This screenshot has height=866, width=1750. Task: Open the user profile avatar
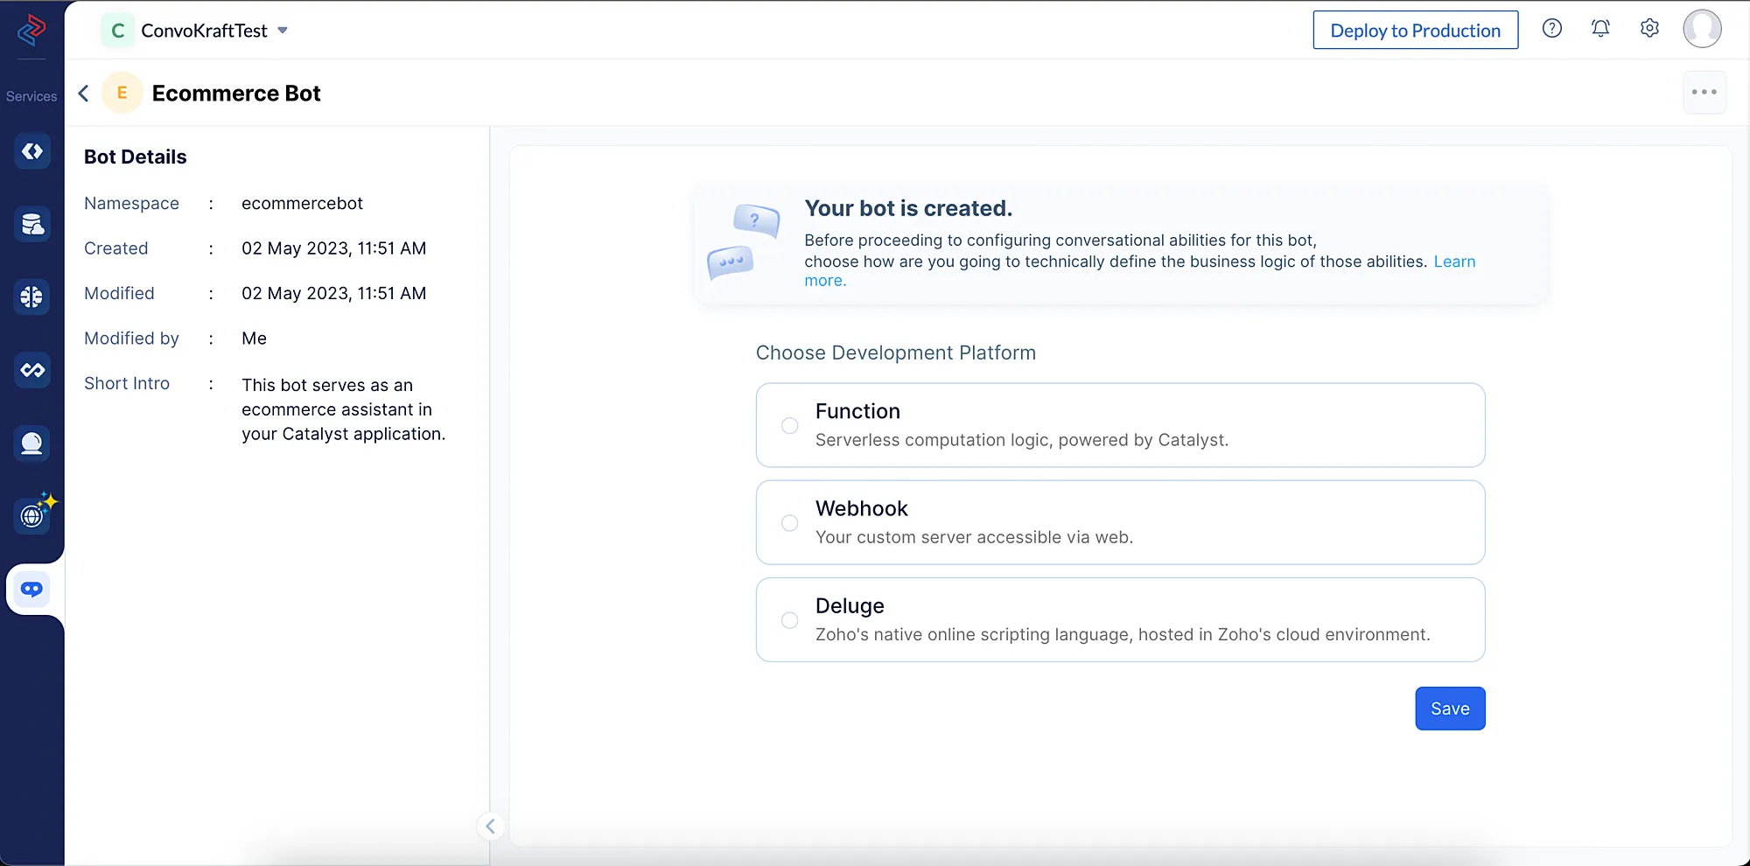tap(1702, 29)
